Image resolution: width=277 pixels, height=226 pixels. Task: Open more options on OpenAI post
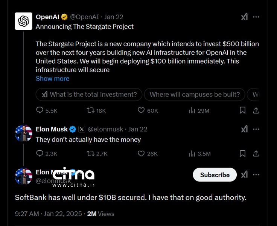tap(256, 17)
